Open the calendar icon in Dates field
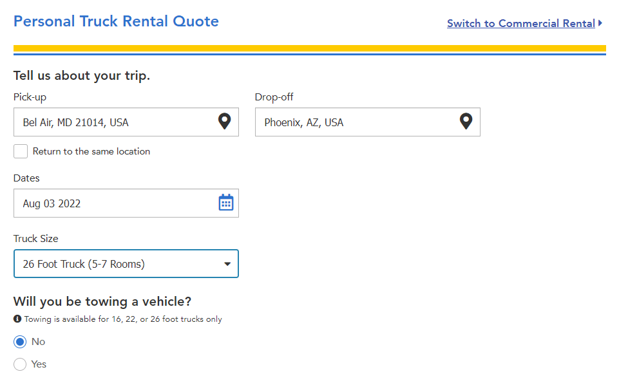619x383 pixels. pyautogui.click(x=225, y=203)
